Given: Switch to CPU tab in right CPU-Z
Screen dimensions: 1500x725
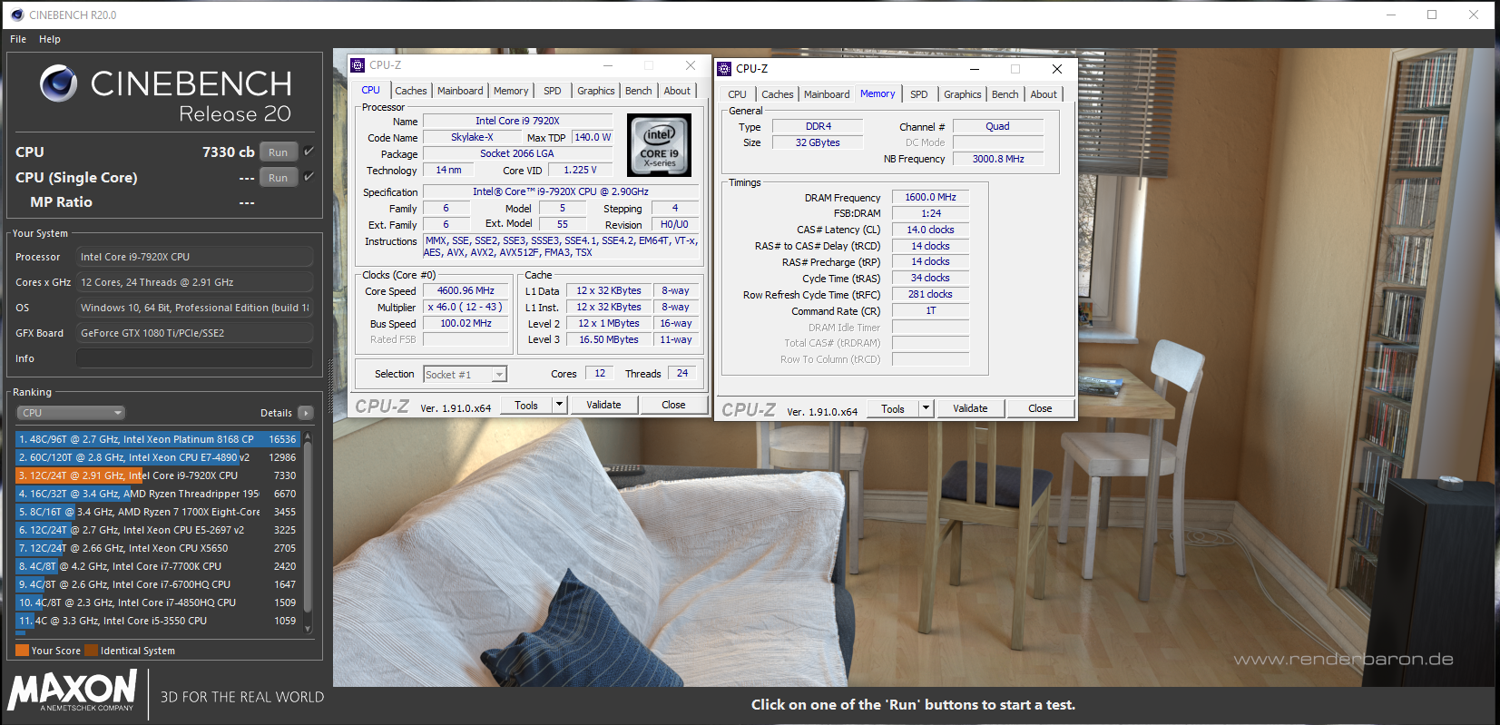Looking at the screenshot, I should (x=738, y=94).
